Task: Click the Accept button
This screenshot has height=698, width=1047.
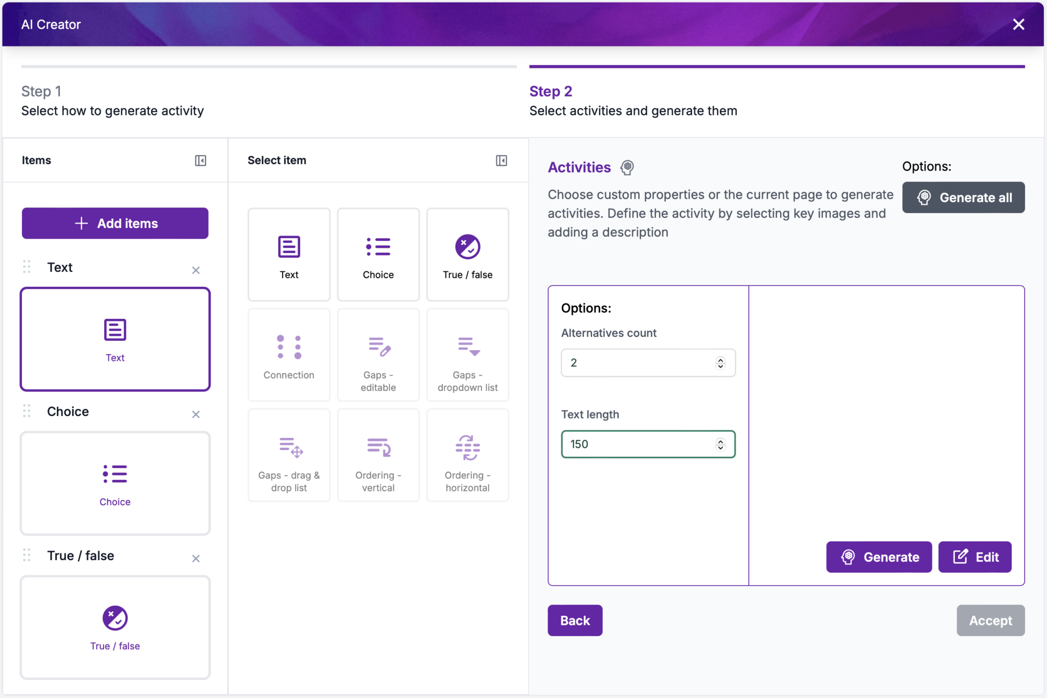Action: (x=991, y=620)
